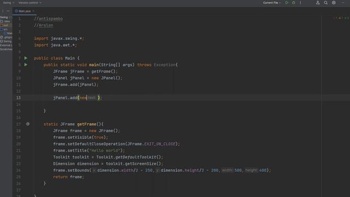Start debugging with the bug icon
The height and width of the screenshot is (197, 350).
pos(294,3)
